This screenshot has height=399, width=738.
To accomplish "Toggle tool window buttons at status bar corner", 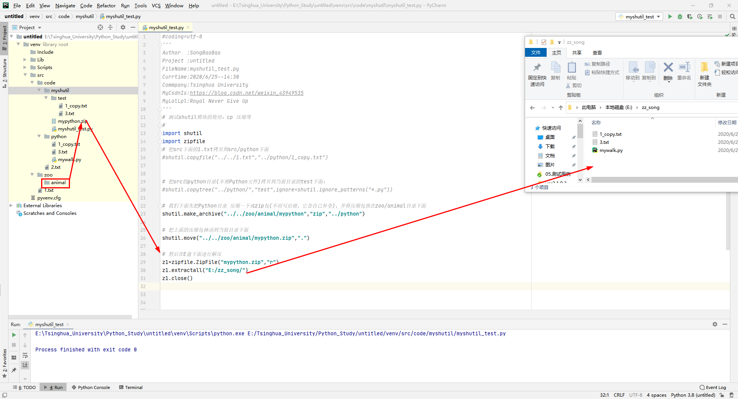I will (5, 395).
